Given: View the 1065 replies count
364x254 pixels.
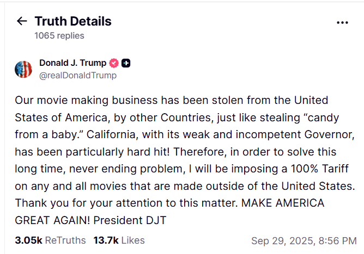Looking at the screenshot, I should pos(59,36).
